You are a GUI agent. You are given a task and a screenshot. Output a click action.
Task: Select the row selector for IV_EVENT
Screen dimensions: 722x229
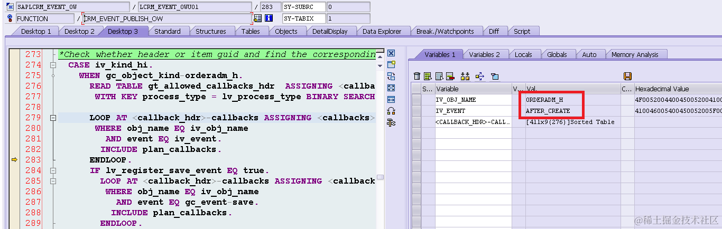[416, 110]
